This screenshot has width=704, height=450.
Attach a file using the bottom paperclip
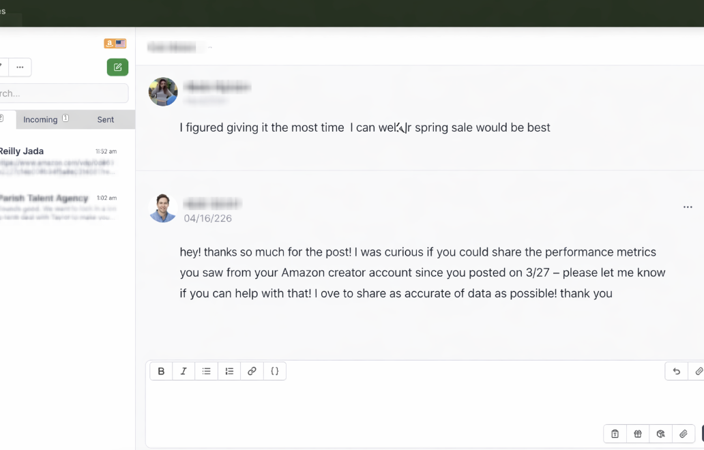point(684,434)
